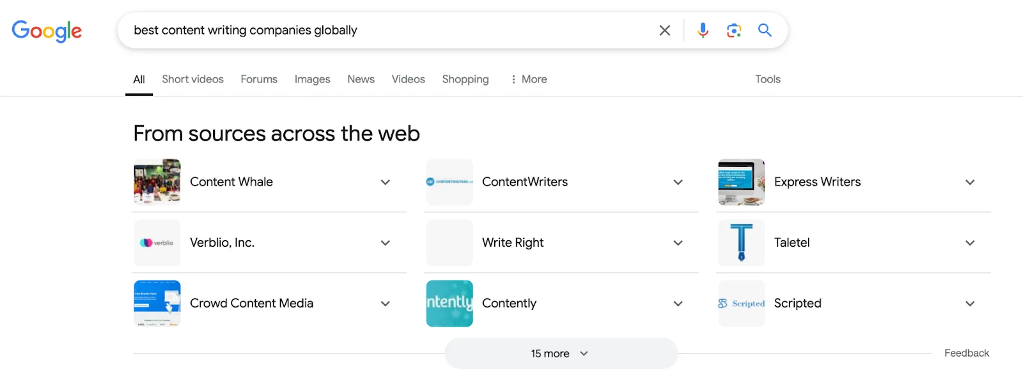The height and width of the screenshot is (386, 1023).
Task: Show 15 more companies
Action: (x=561, y=353)
